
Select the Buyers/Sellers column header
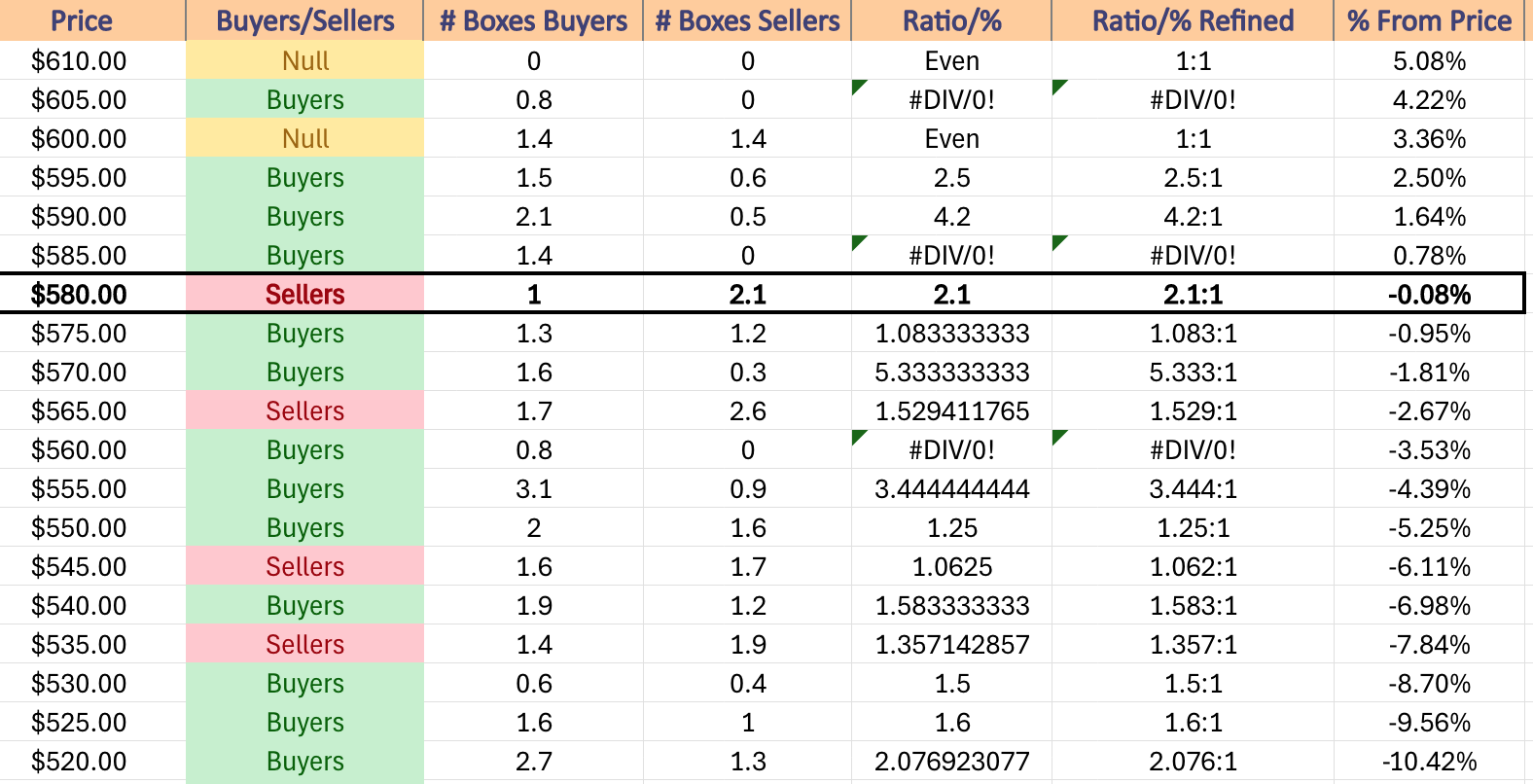click(x=304, y=20)
